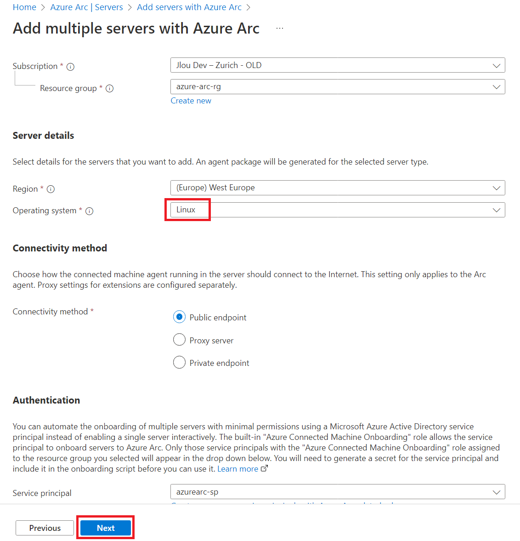Viewport: 520px width, 541px height.
Task: Open the Resource group dropdown
Action: (338, 86)
